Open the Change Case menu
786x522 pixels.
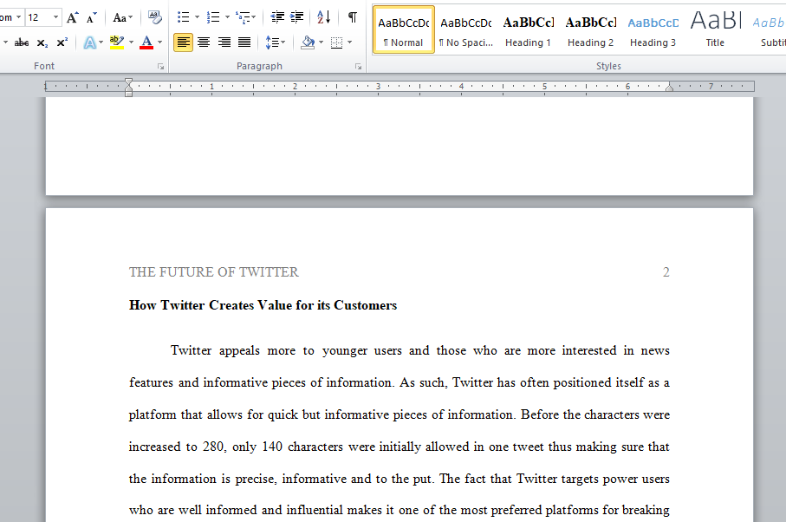tap(122, 17)
